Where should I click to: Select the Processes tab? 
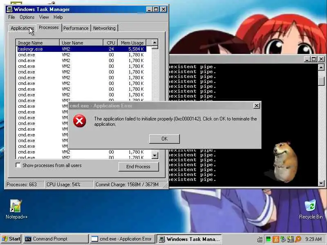pyautogui.click(x=49, y=27)
